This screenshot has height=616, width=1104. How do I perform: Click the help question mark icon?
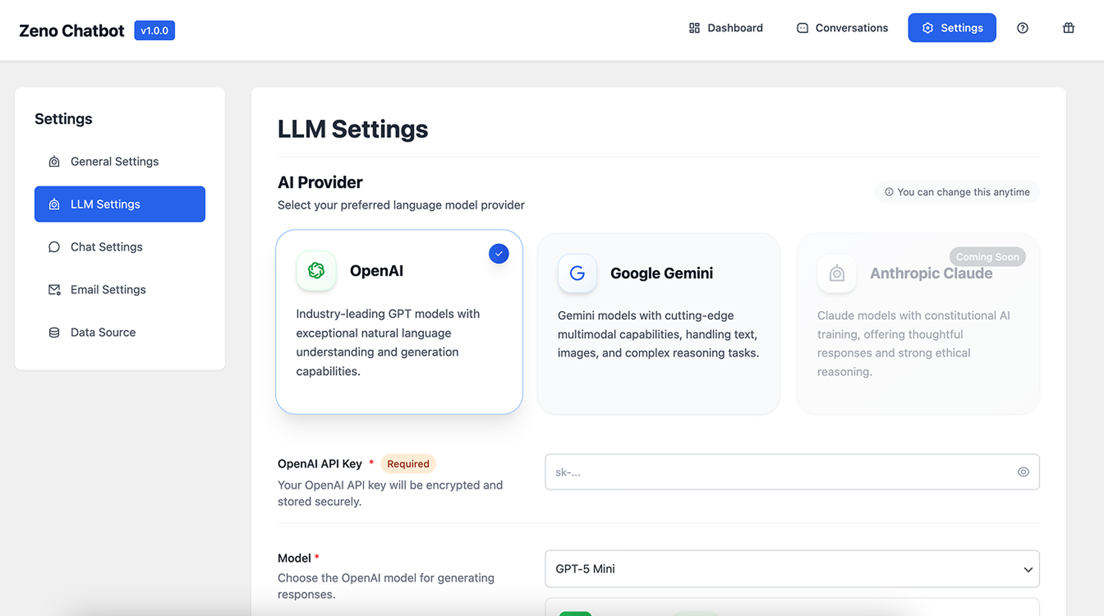click(1022, 28)
